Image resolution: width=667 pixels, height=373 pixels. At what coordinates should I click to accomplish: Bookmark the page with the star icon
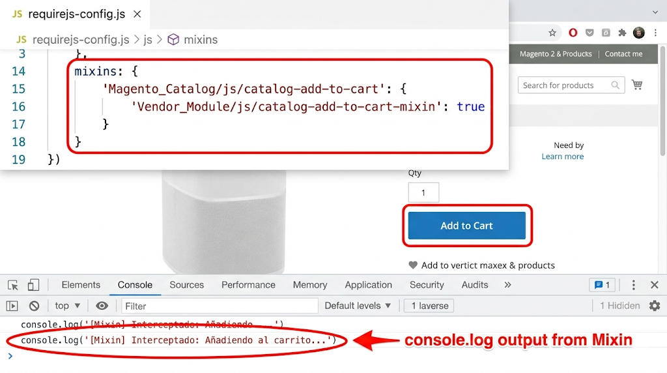tap(552, 33)
